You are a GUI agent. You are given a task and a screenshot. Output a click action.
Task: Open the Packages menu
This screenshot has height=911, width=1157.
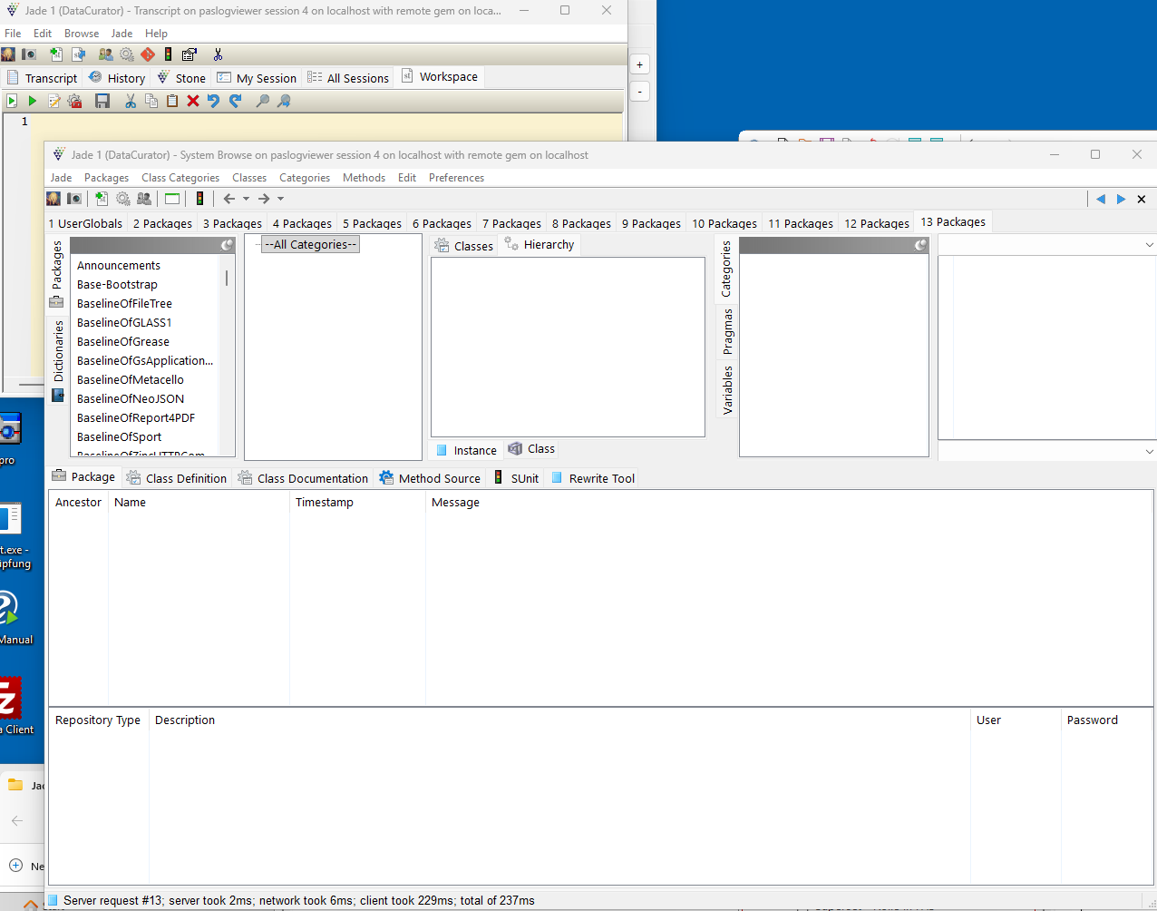(x=106, y=178)
